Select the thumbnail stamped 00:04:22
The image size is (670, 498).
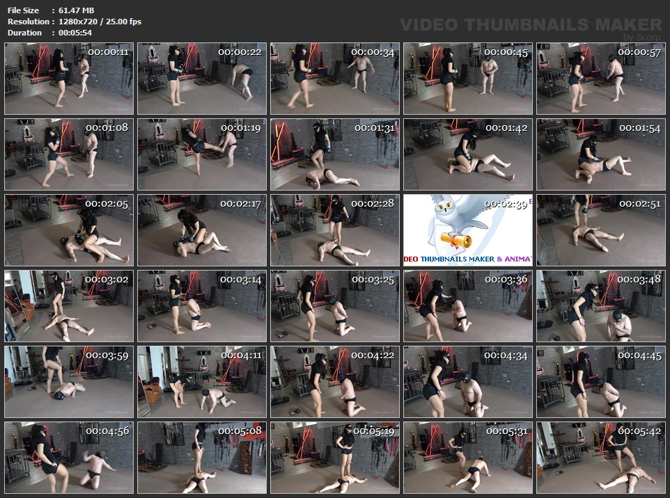335,382
